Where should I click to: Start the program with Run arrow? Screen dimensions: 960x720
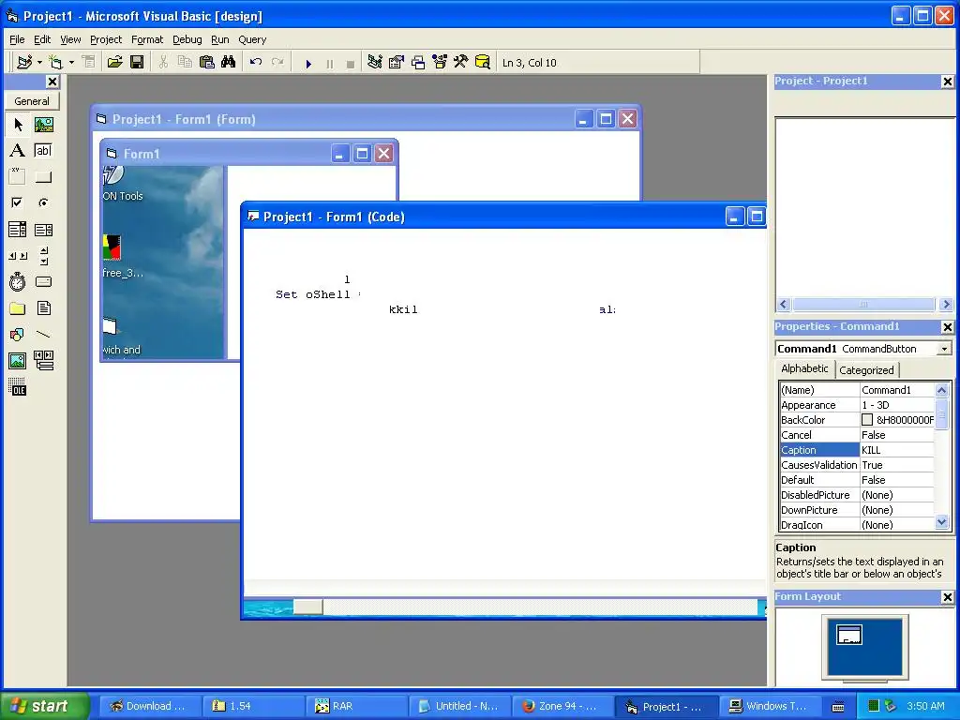click(x=308, y=63)
